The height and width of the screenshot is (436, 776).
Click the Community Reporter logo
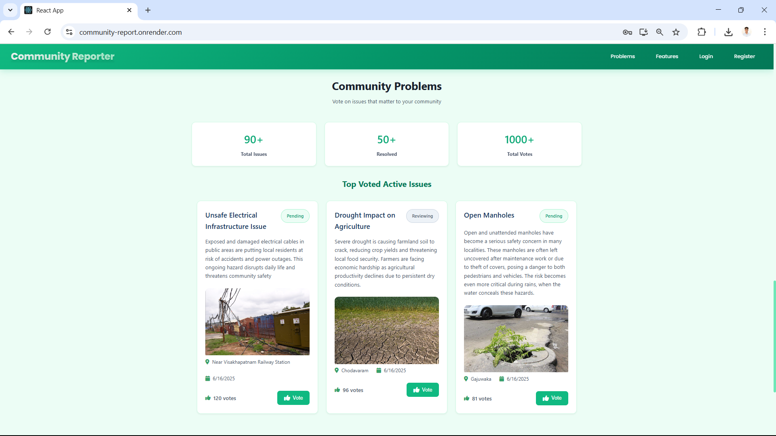[x=63, y=57]
